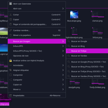
Task: Open Propiedades from the context menu
Action: (37, 96)
